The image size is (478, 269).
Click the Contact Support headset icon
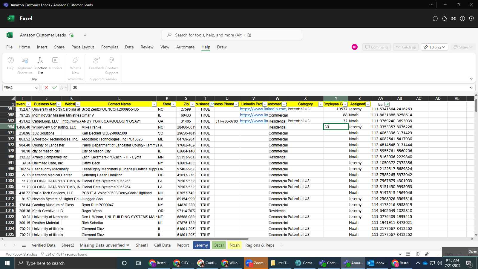pos(111,60)
